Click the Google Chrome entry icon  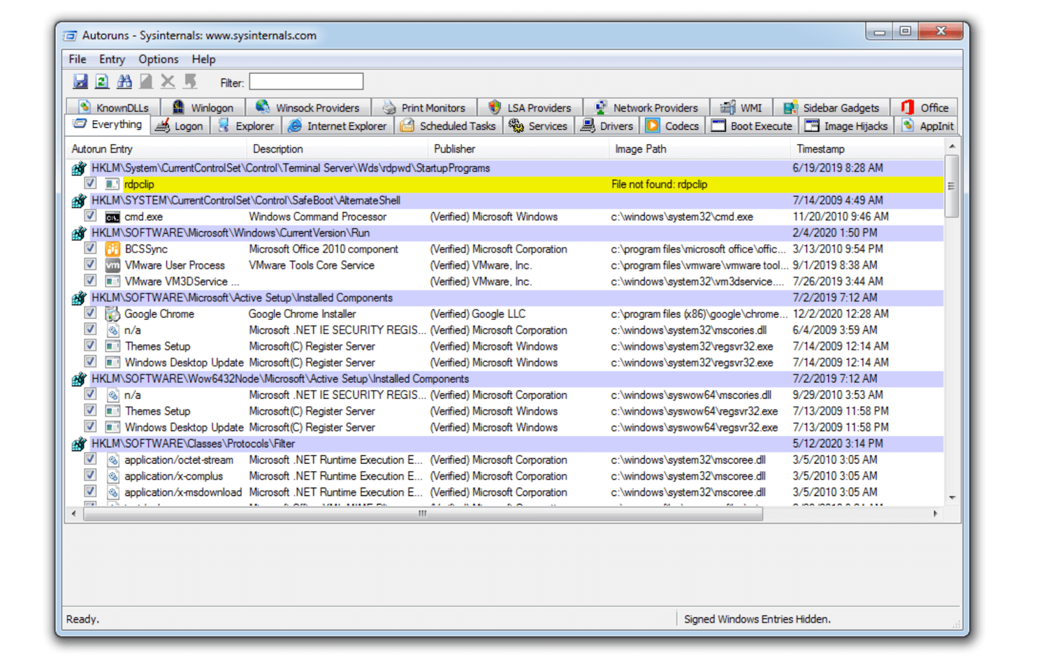click(112, 314)
